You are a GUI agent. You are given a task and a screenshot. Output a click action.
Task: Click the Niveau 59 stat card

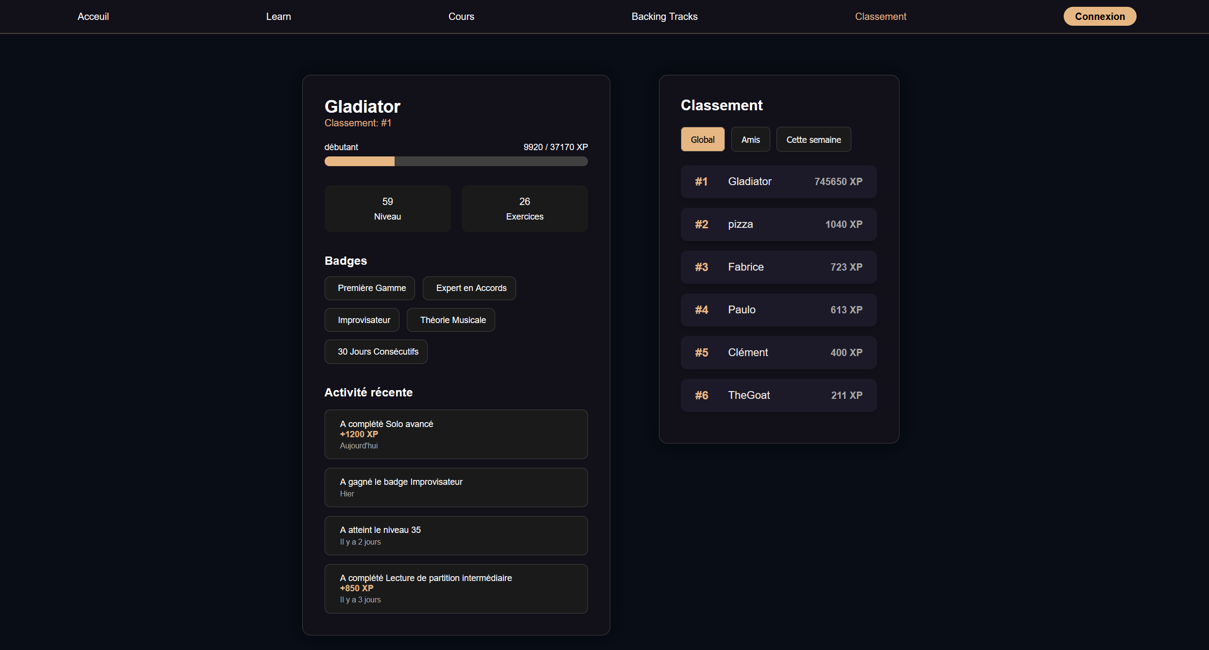(x=387, y=208)
